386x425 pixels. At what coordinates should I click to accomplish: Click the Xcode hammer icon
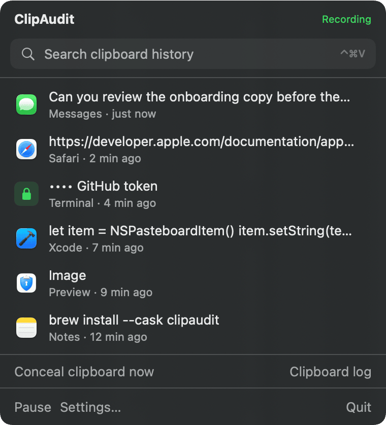(26, 238)
